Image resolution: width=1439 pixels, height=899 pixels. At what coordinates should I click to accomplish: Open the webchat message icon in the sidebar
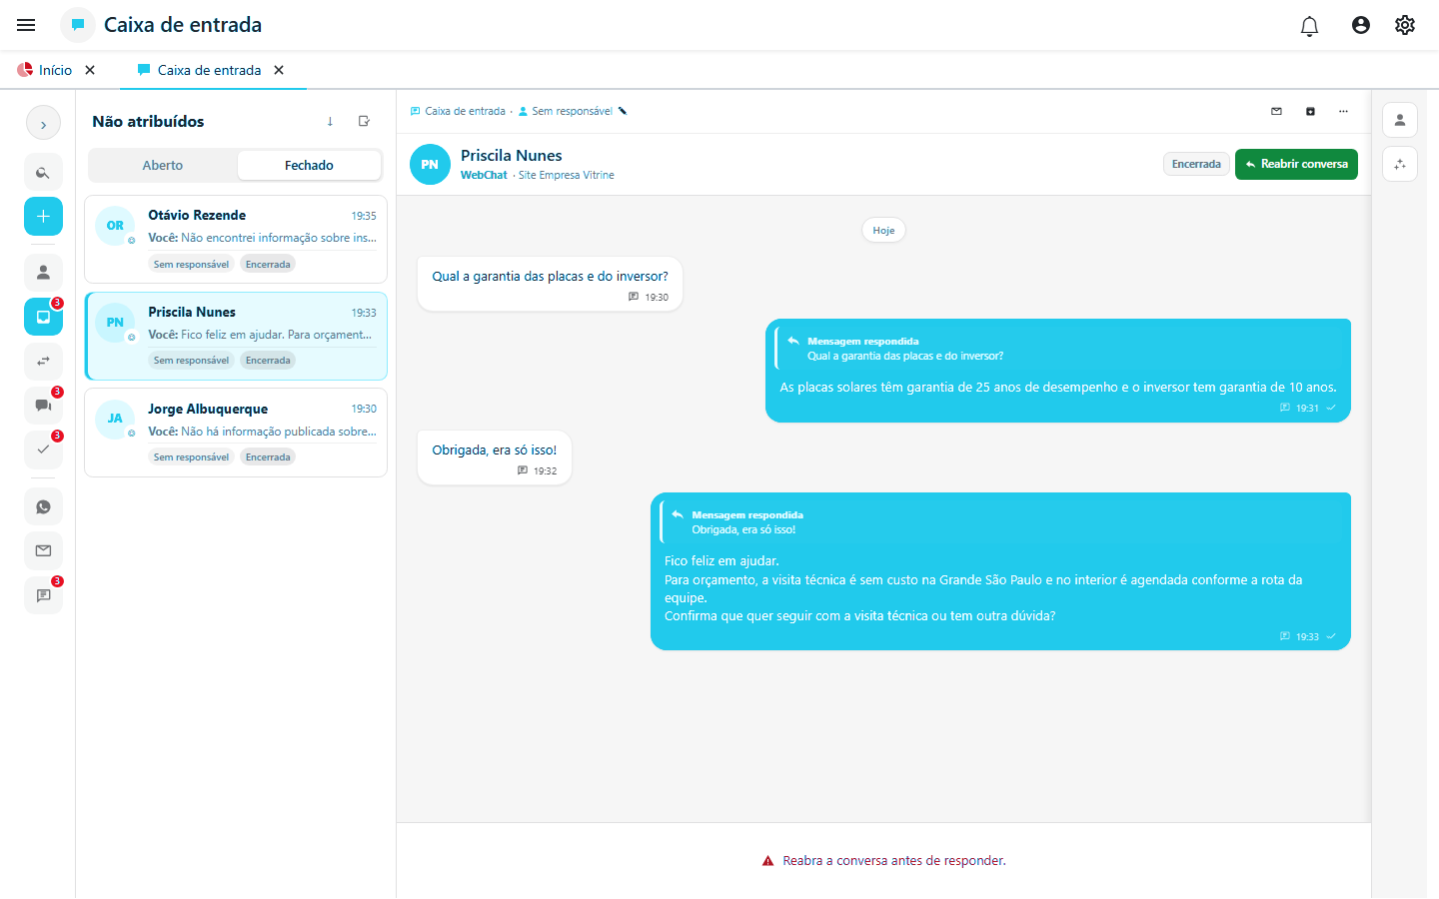(43, 595)
